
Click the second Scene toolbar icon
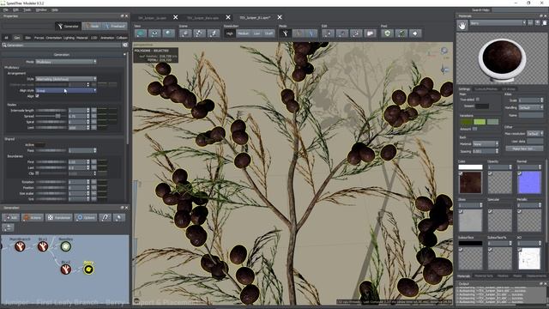pos(199,33)
